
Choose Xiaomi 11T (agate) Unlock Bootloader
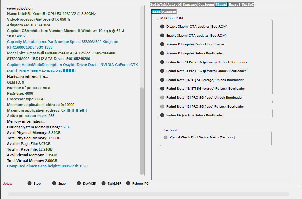(192, 53)
